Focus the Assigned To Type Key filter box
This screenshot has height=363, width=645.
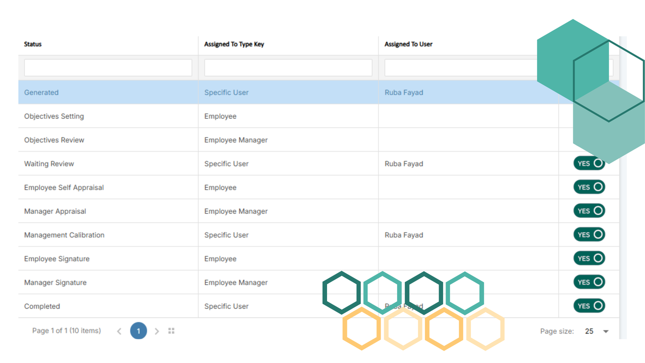288,68
